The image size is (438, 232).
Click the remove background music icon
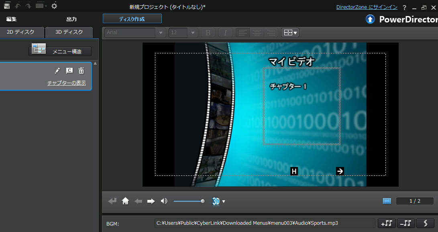[x=406, y=223]
